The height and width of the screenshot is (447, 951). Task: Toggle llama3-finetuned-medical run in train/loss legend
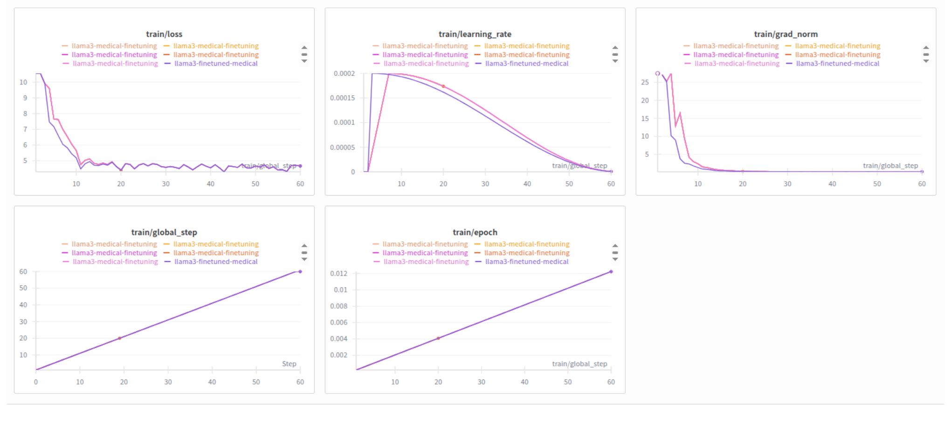tap(215, 64)
